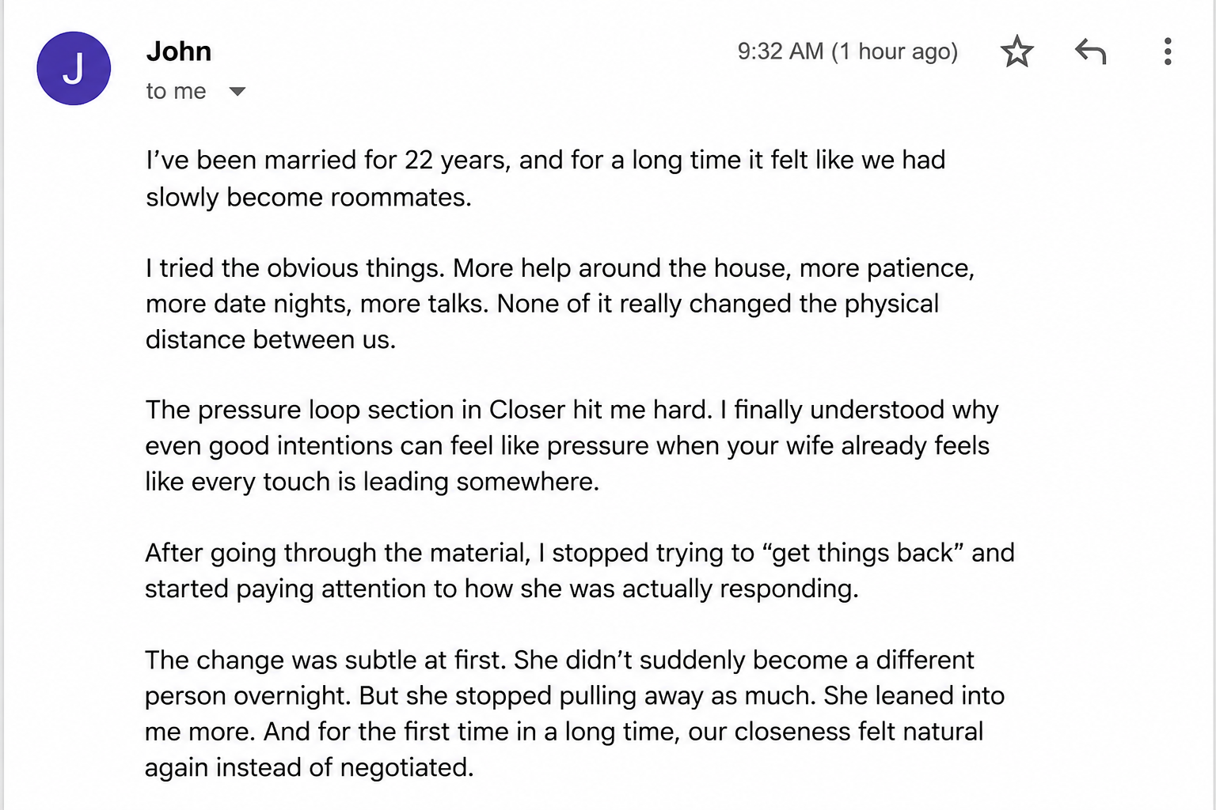The height and width of the screenshot is (810, 1216).
Task: Click John's purple J avatar
Action: (74, 68)
